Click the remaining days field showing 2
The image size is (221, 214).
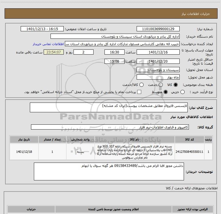point(84,52)
